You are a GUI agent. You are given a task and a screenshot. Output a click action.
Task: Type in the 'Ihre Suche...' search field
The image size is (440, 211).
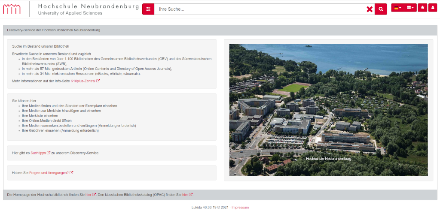pyautogui.click(x=258, y=9)
